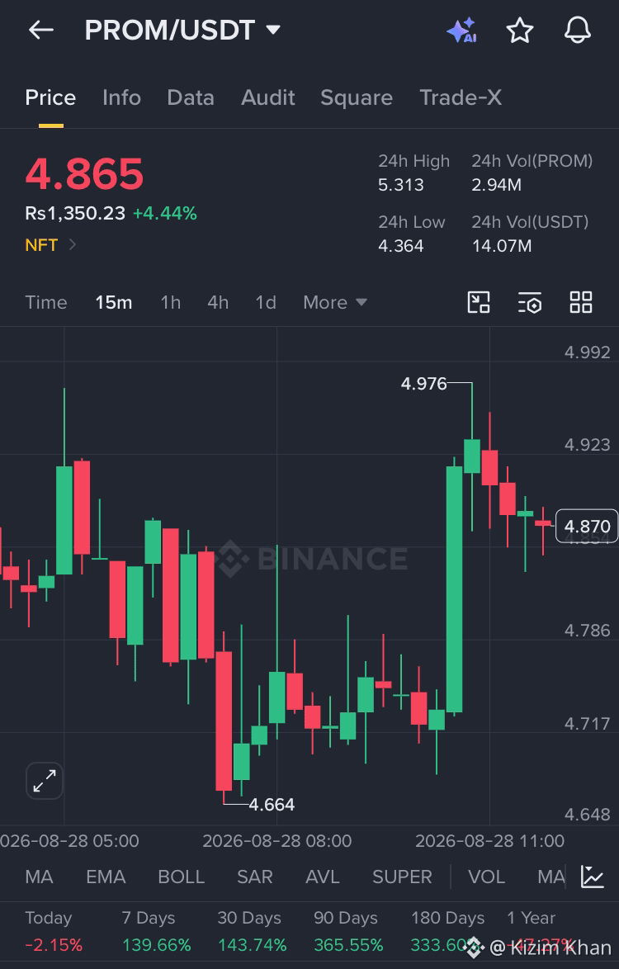Open the chart drawing tools icon

[479, 302]
